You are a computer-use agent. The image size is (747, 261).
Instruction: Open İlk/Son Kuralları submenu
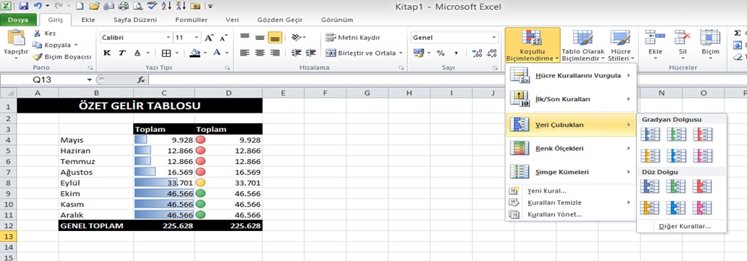point(571,99)
